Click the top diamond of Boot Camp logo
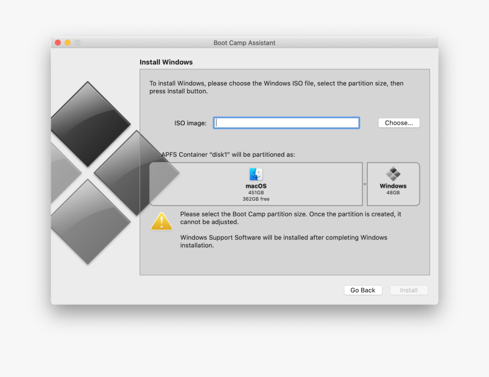The image size is (489, 377). pyautogui.click(x=88, y=124)
